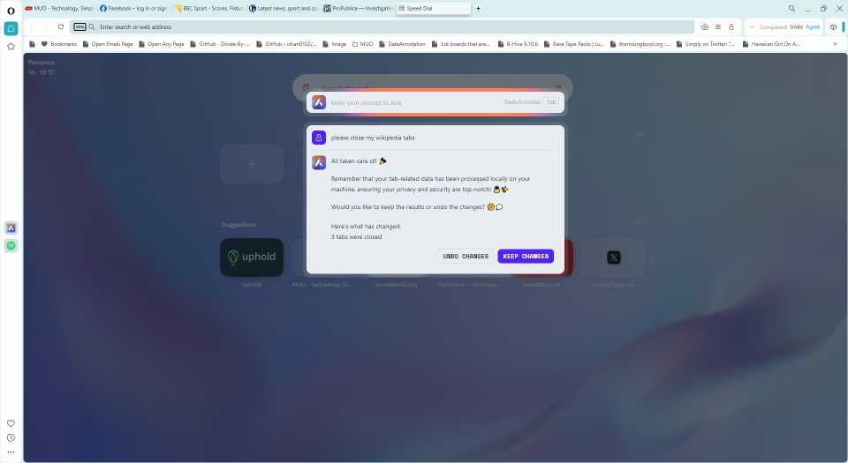Open the bookmarks star in the sidebar
Image resolution: width=848 pixels, height=463 pixels.
coord(11,47)
